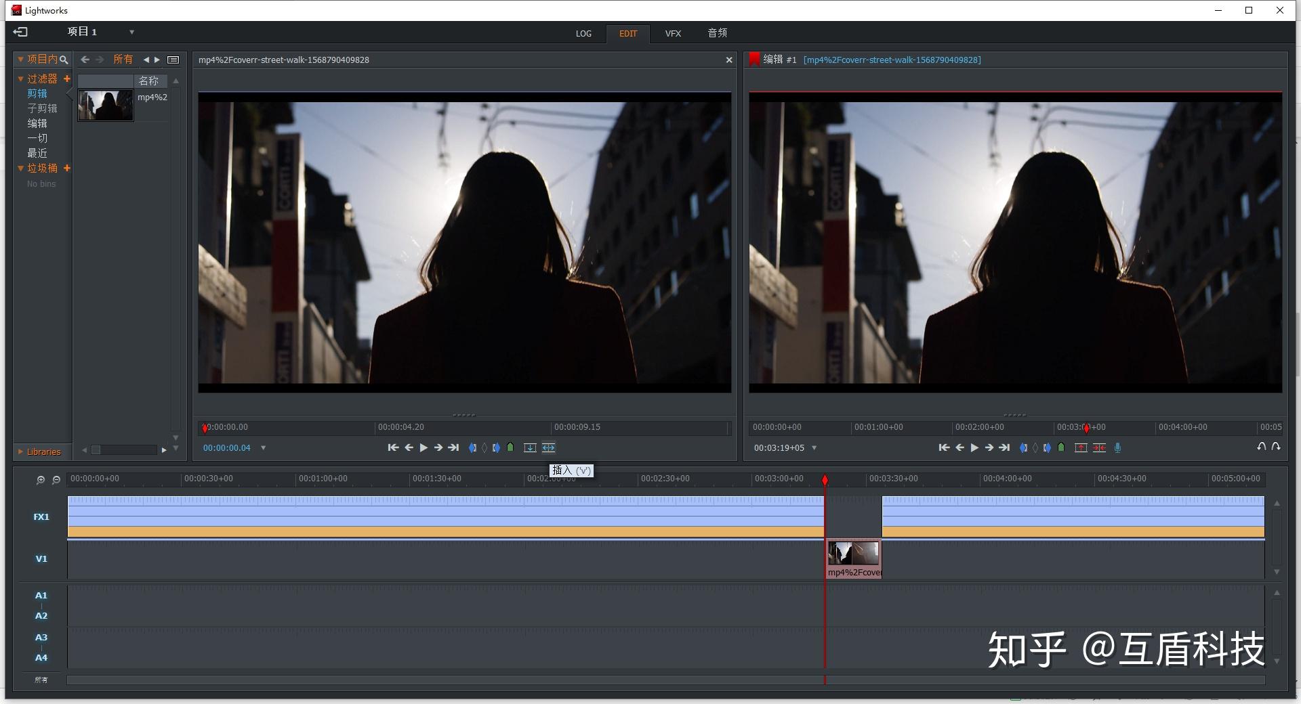This screenshot has height=704, width=1301.
Task: Mark the in point in the source viewer
Action: tap(473, 447)
